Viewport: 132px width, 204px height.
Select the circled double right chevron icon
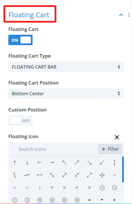point(77,200)
